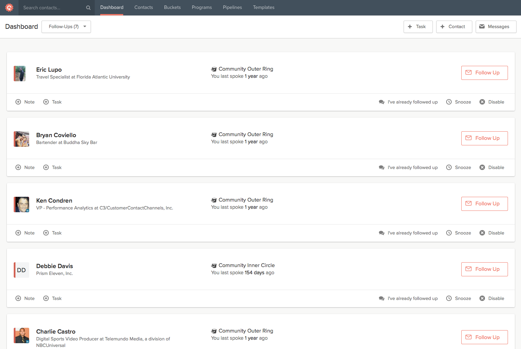Open Eric Lupo's contact name
521x349 pixels.
pos(49,70)
